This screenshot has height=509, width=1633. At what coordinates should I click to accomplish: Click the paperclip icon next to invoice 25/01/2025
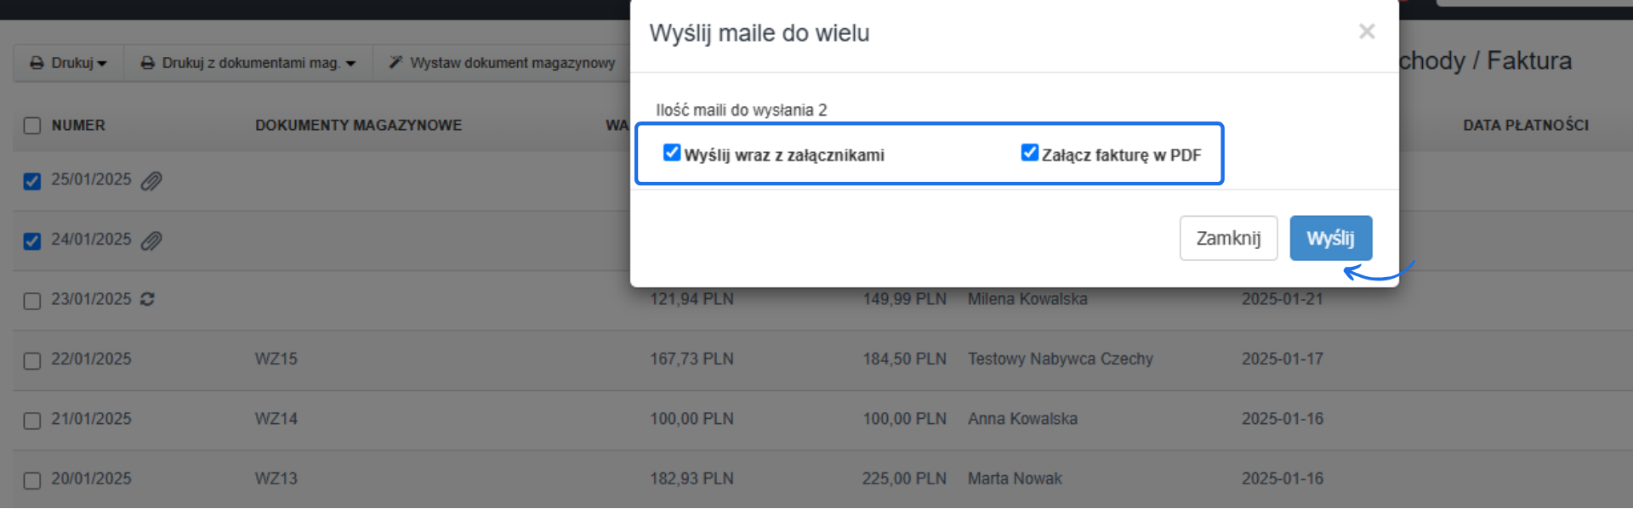coord(151,180)
